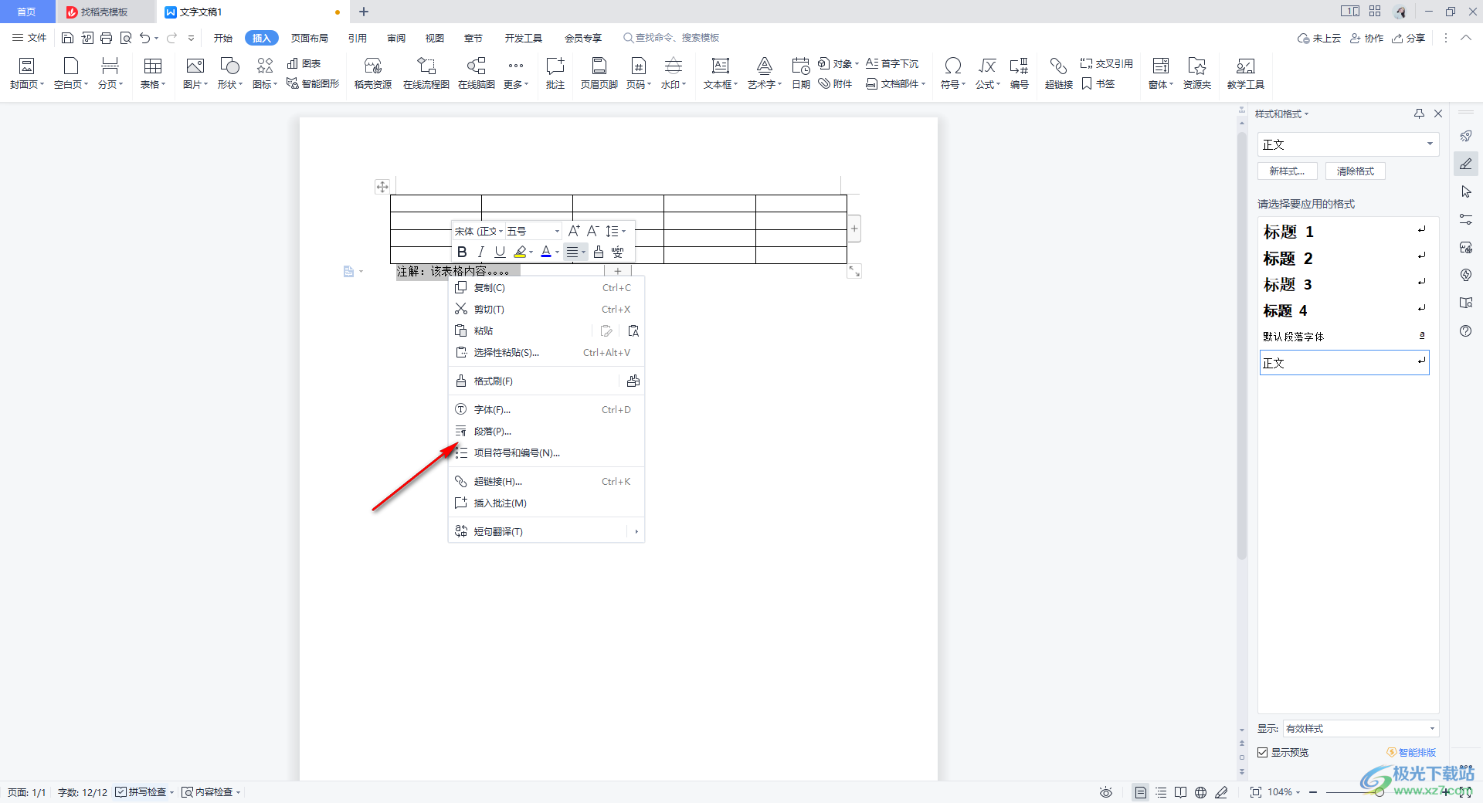Viewport: 1483px width, 803px height.
Task: Insert 超链接 from ribbon
Action: click(1058, 73)
